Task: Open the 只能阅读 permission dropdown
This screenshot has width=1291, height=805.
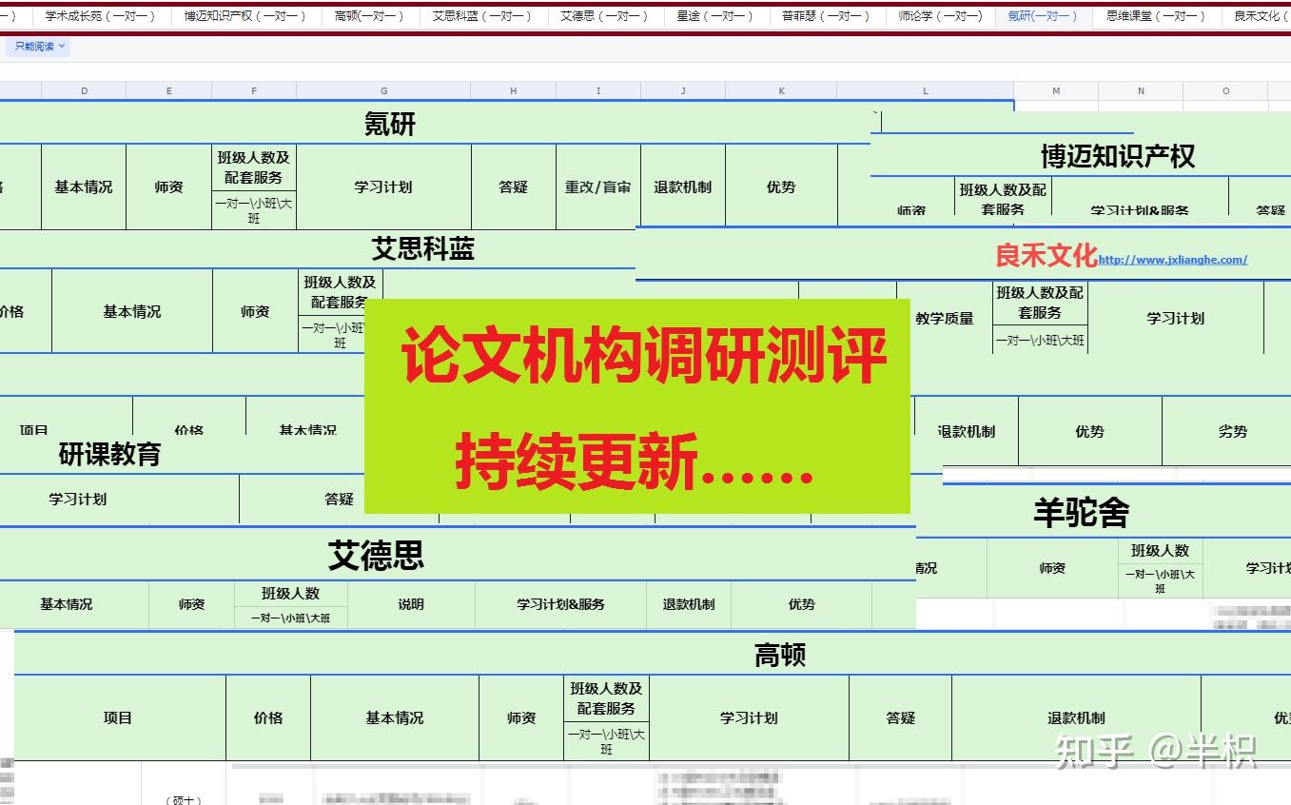Action: coord(38,46)
